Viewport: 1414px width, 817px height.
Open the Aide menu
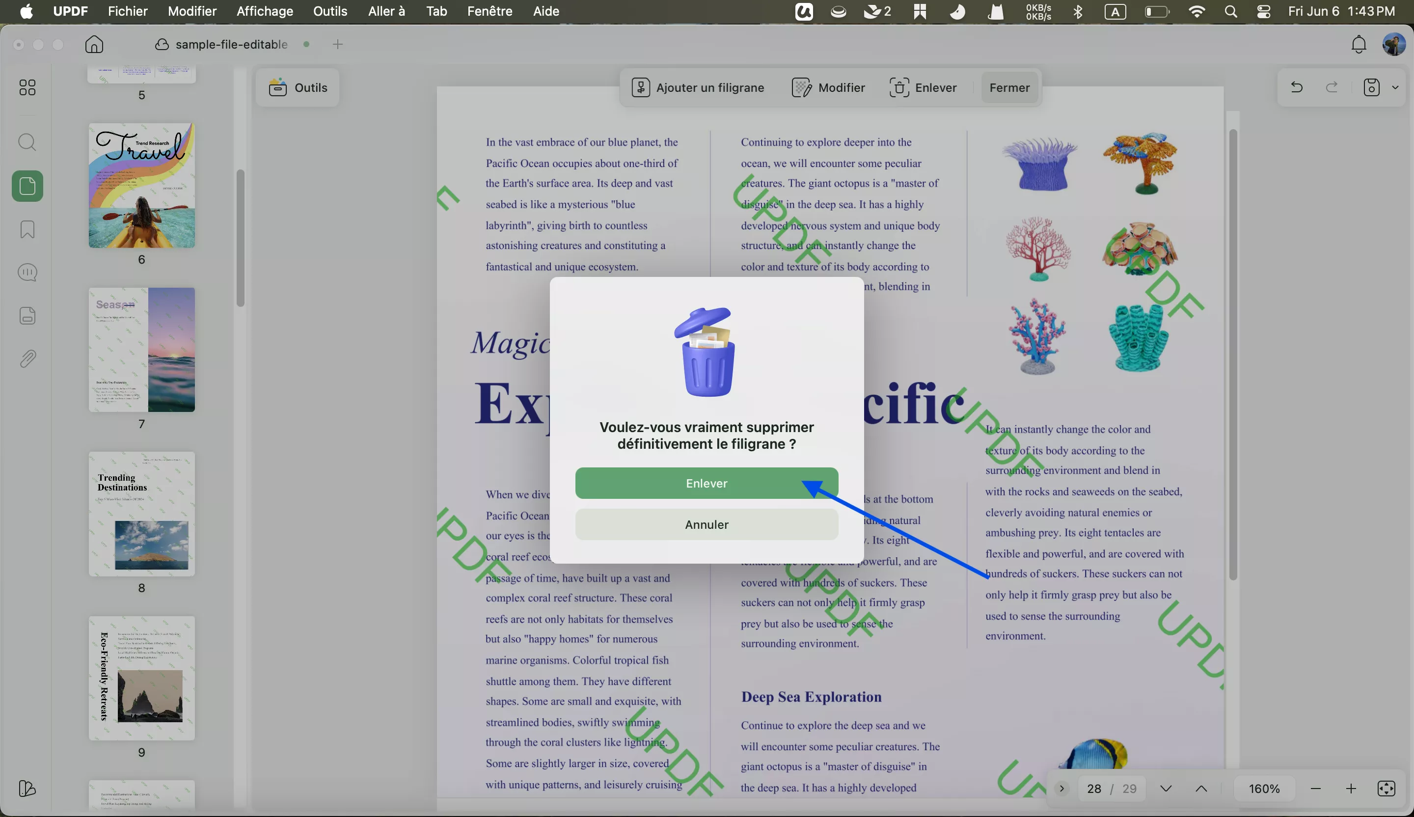tap(546, 12)
